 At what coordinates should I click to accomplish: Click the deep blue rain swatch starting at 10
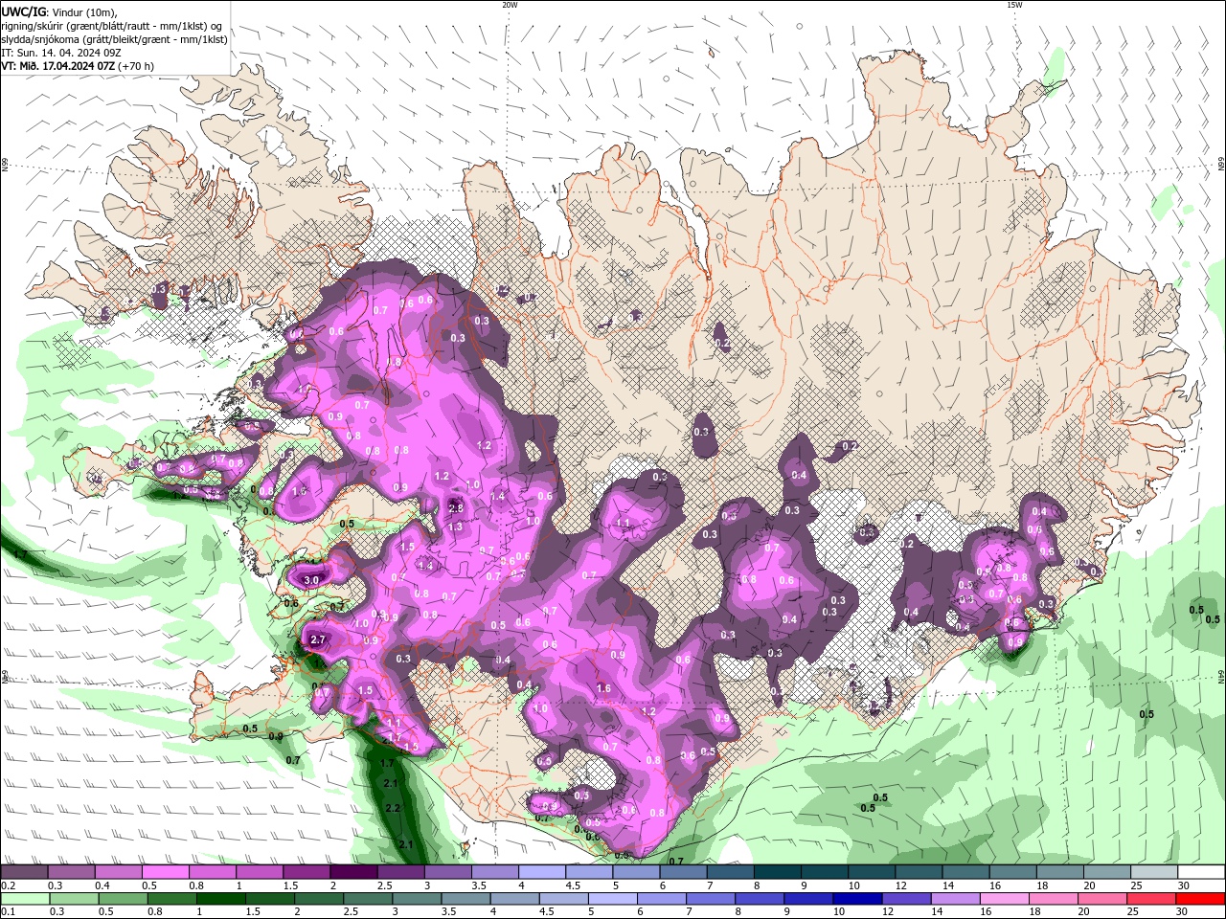[x=856, y=899]
